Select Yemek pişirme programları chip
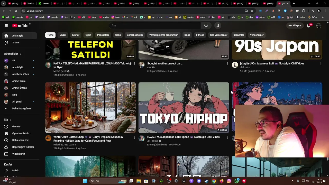329x185 pixels. 164,35
